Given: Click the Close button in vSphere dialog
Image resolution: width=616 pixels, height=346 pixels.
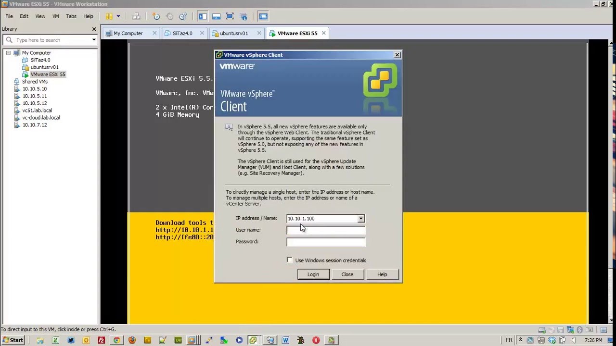Looking at the screenshot, I should (x=347, y=274).
